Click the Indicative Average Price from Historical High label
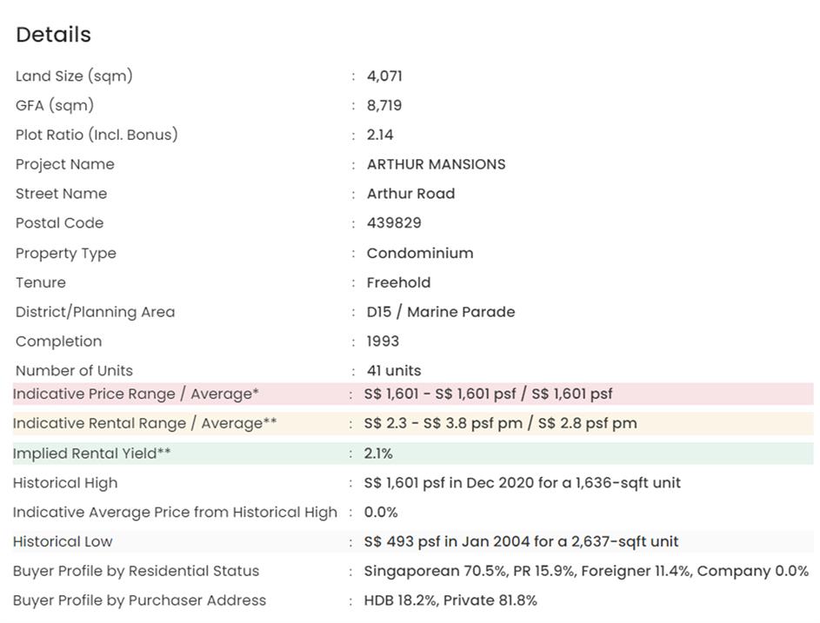Viewport: 820px width, 623px height. 174,513
